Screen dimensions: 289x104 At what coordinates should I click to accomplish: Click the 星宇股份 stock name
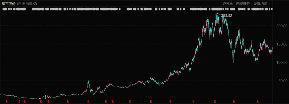tap(9, 4)
